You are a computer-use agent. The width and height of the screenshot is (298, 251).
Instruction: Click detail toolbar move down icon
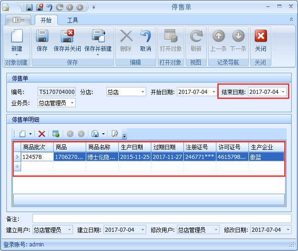(x=81, y=134)
